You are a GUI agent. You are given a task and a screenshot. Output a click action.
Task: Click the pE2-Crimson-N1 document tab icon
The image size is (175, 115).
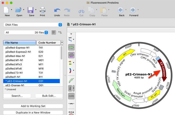click(x=68, y=24)
